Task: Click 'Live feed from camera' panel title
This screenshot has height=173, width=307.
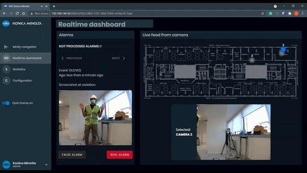Action: 165,35
